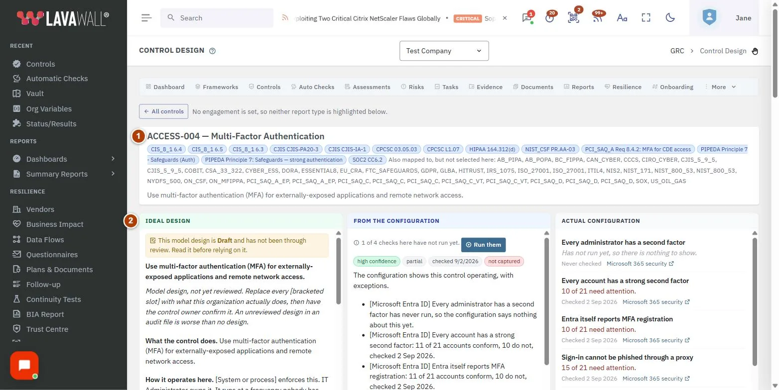Toggle the SOC2 CC6.2 framework chip

[368, 160]
